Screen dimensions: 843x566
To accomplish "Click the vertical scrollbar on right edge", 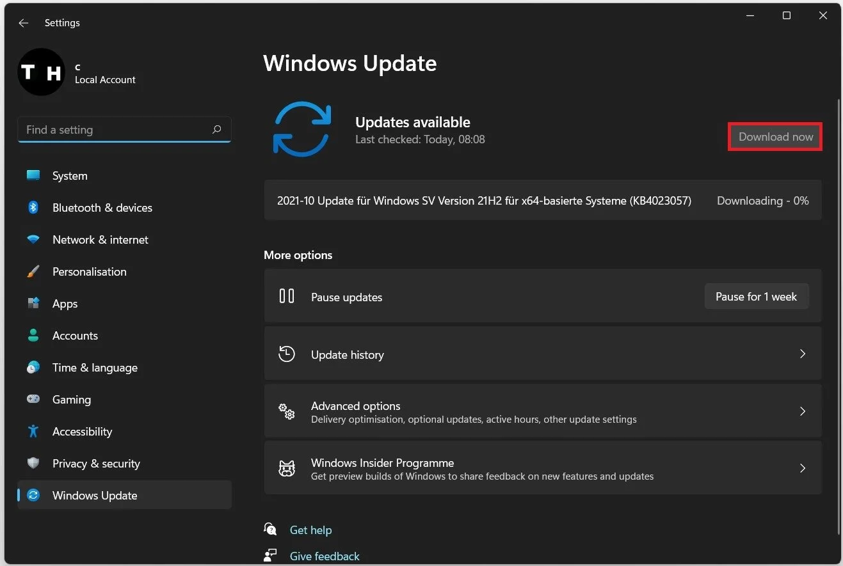I will (839, 317).
